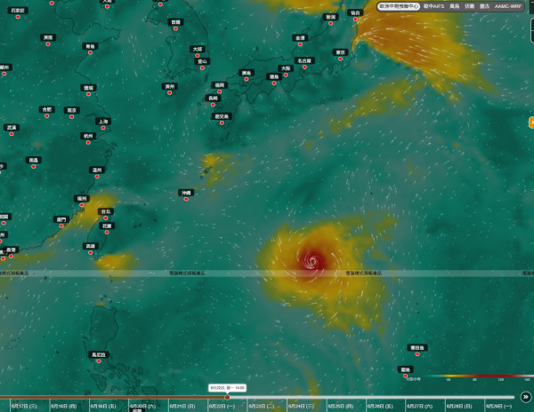Viewport: 534px width, 412px height.
Task: Jump to 6月25日 (四) on the timeline
Action: (341, 406)
